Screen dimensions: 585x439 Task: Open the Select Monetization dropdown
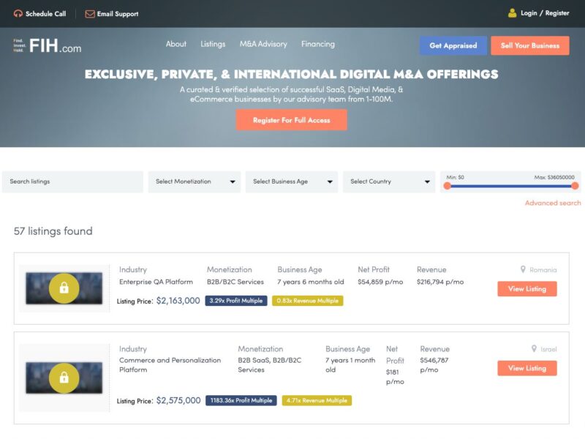[195, 181]
